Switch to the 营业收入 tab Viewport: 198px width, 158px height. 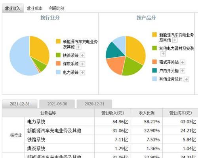point(13,8)
